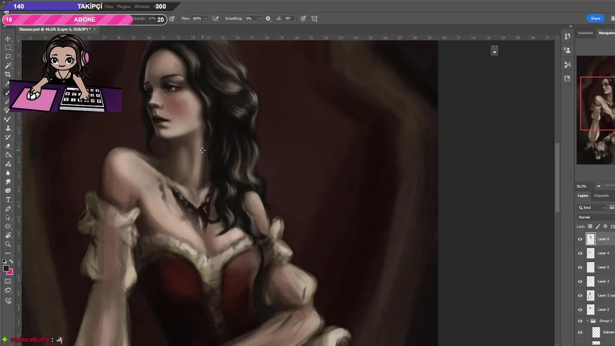This screenshot has width=615, height=346.
Task: Open the Edit Toolbar ellipsis
Action: click(x=8, y=253)
